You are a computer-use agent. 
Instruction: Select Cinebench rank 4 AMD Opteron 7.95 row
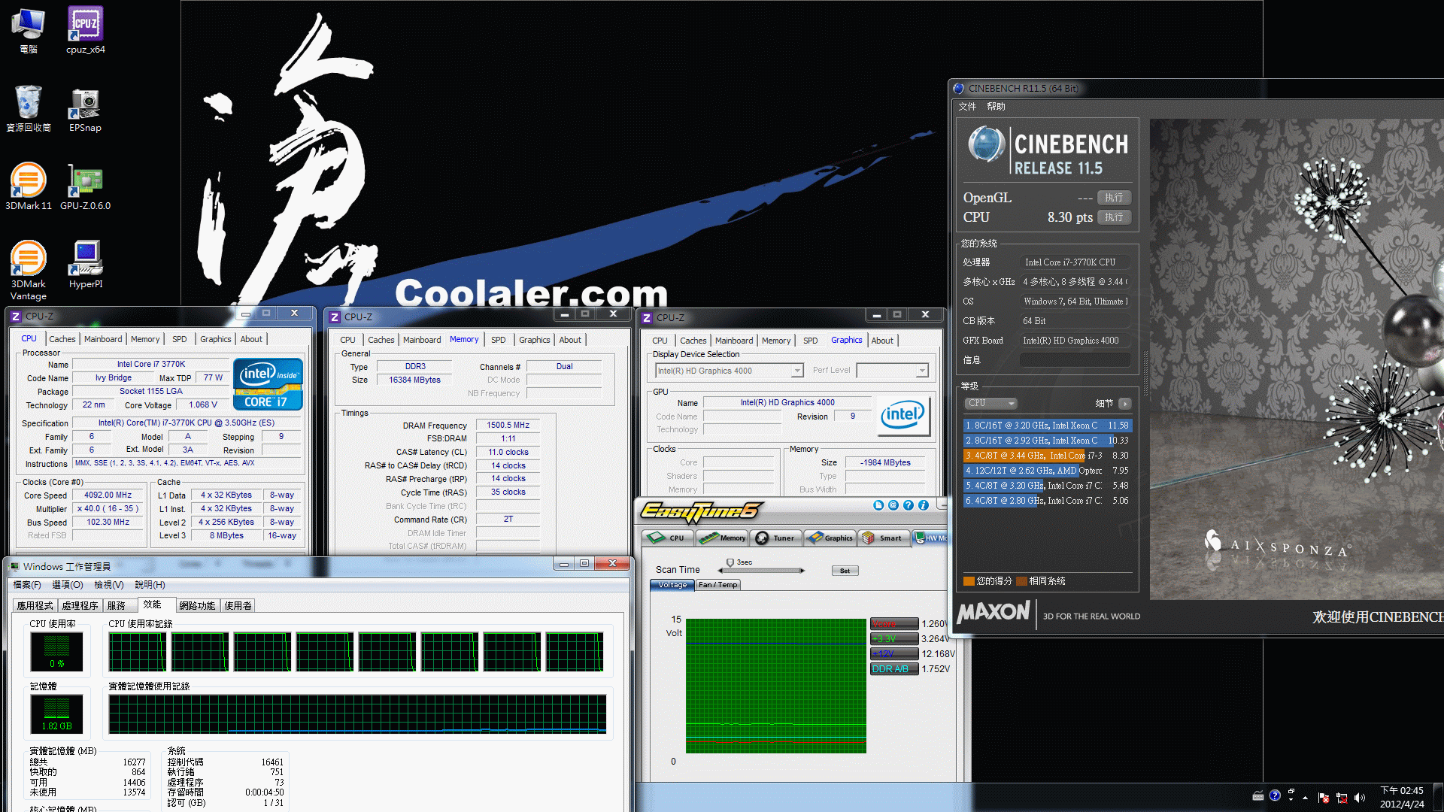pyautogui.click(x=1047, y=471)
